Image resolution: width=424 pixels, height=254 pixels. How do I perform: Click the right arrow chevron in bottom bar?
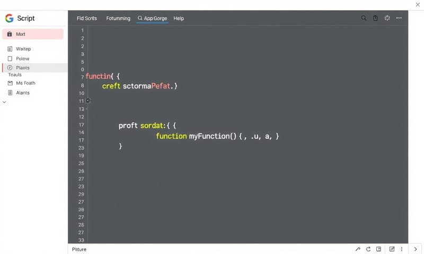point(416,249)
